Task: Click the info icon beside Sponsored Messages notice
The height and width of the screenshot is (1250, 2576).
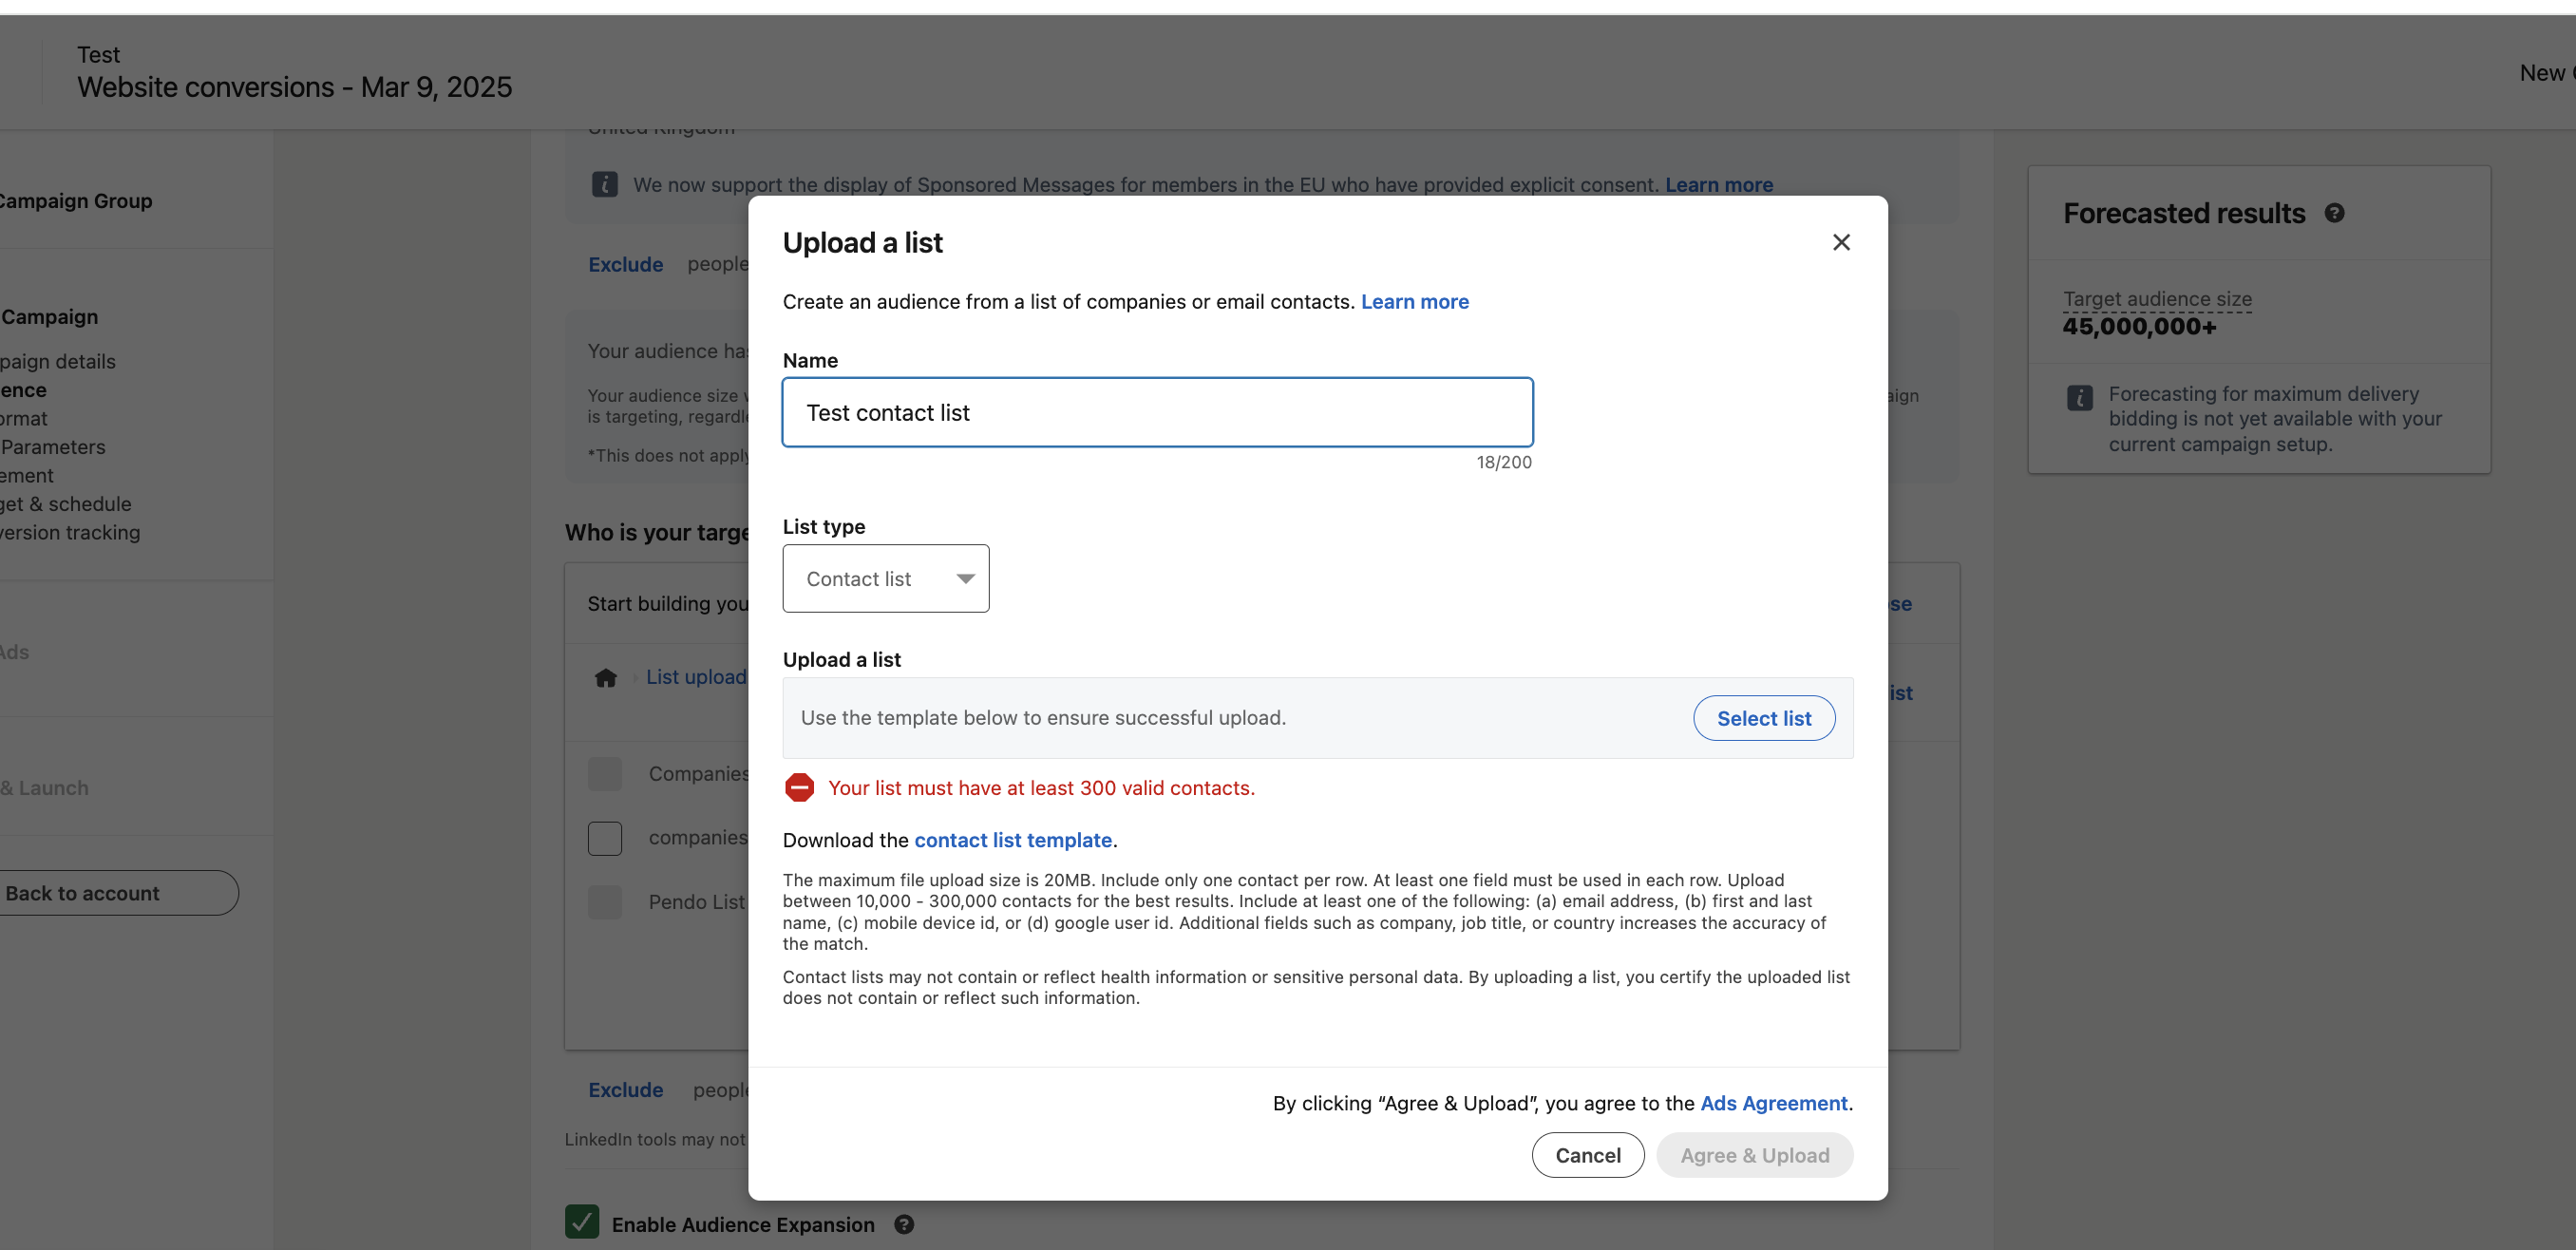Action: click(x=604, y=184)
